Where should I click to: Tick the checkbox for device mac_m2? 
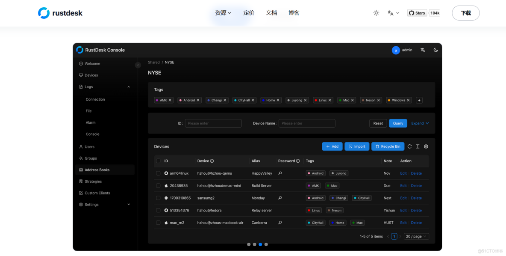pyautogui.click(x=158, y=222)
